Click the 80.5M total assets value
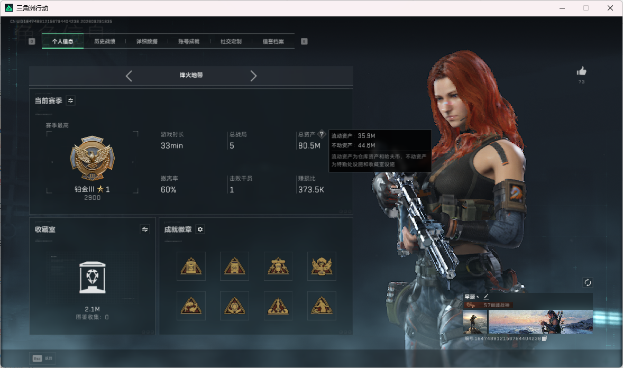 [309, 146]
